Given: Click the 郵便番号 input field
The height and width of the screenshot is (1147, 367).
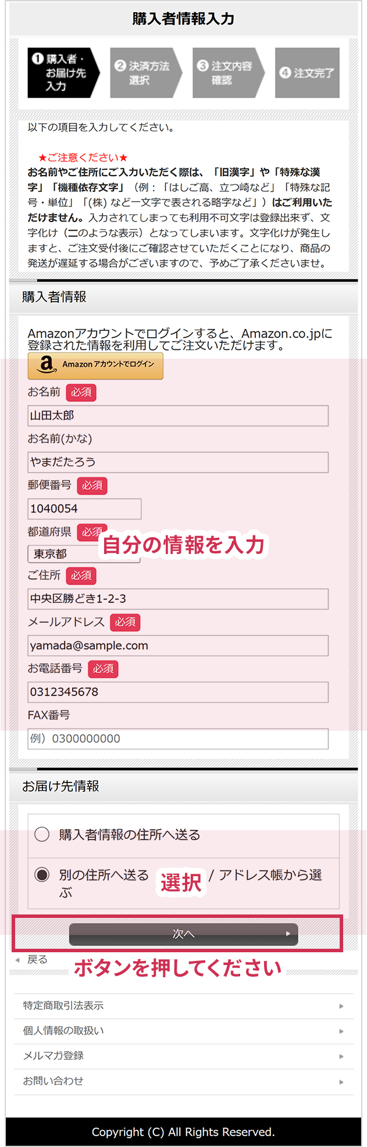Looking at the screenshot, I should (84, 509).
